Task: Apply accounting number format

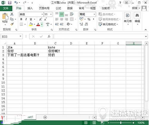Action: tap(81, 19)
